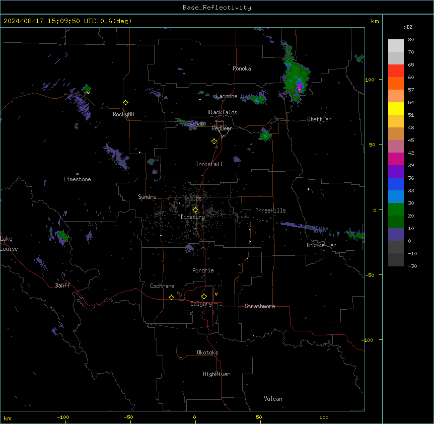Viewport: 434px width, 424px height.
Task: Click the Airdrie label
Action: coord(203,270)
